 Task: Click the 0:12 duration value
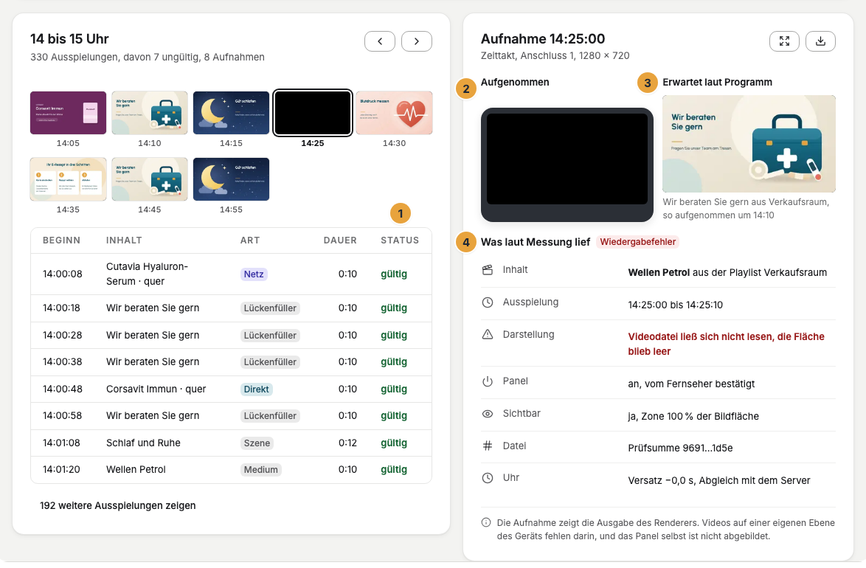pyautogui.click(x=348, y=443)
